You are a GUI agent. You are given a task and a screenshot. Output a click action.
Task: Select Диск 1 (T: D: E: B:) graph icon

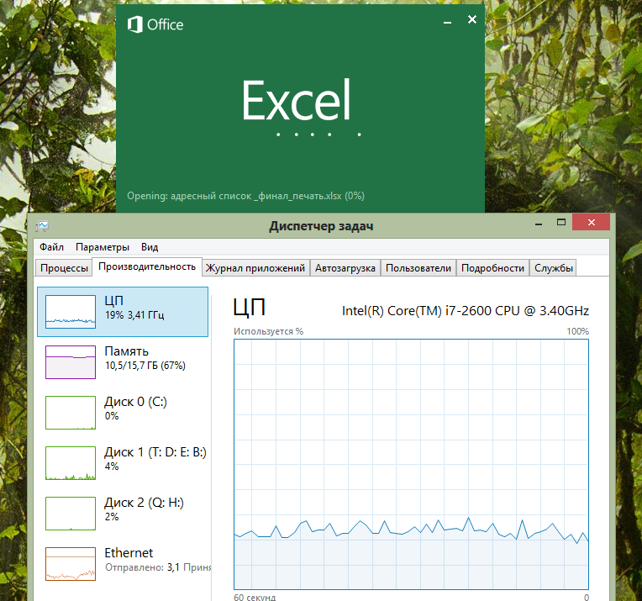coord(71,463)
